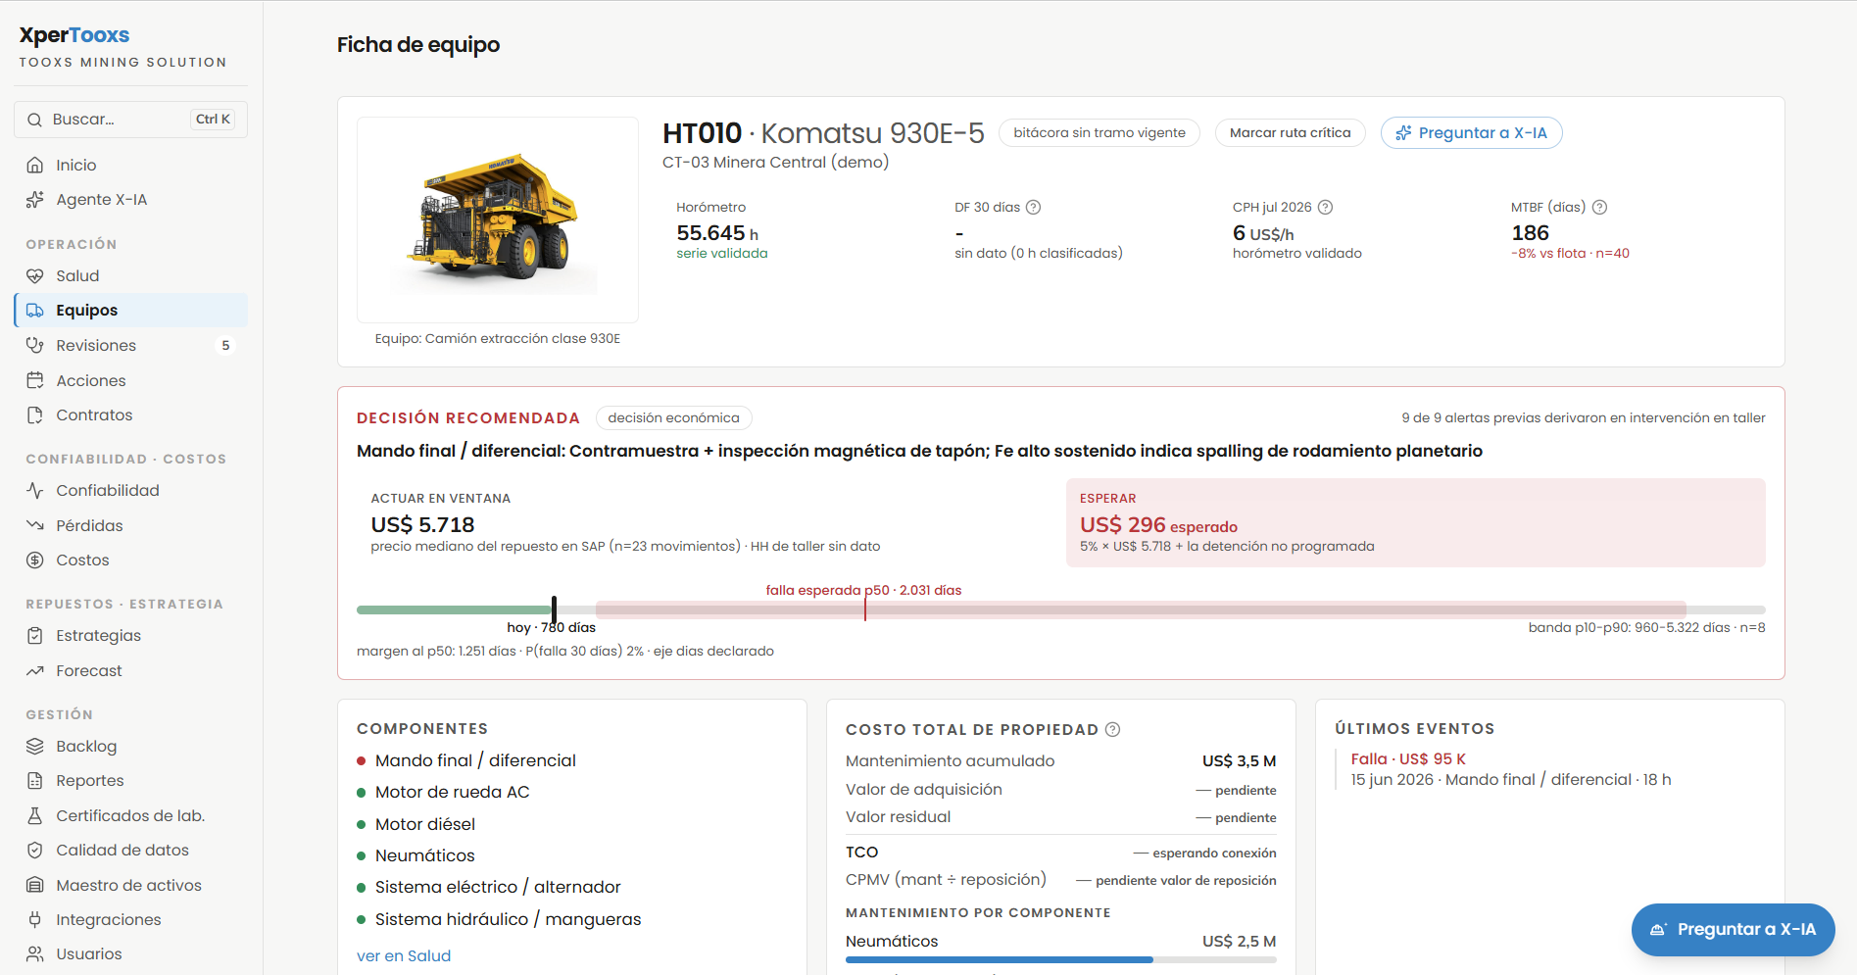Select Neumáticos in the Componentes list
This screenshot has height=975, width=1857.
pos(425,855)
